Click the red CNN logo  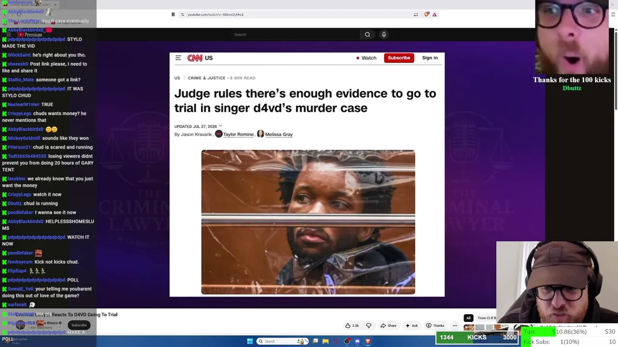(195, 58)
